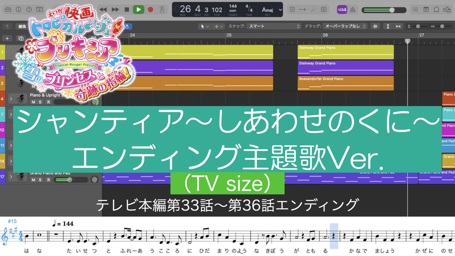Image resolution: width=455 pixels, height=256 pixels.
Task: Open the Note Pads icon
Action: click(x=426, y=9)
